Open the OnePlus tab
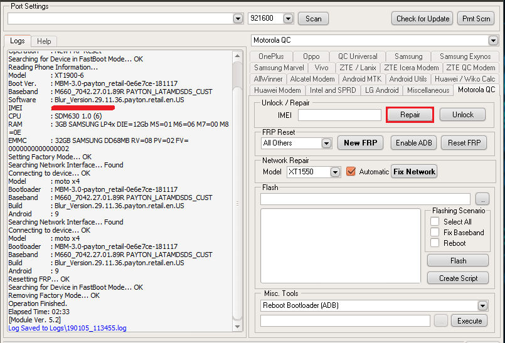The image size is (505, 343). (271, 56)
